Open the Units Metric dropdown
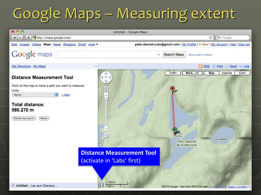261x195 pixels. click(35, 95)
